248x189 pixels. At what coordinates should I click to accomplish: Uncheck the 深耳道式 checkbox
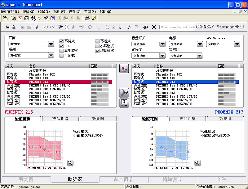coord(97,51)
